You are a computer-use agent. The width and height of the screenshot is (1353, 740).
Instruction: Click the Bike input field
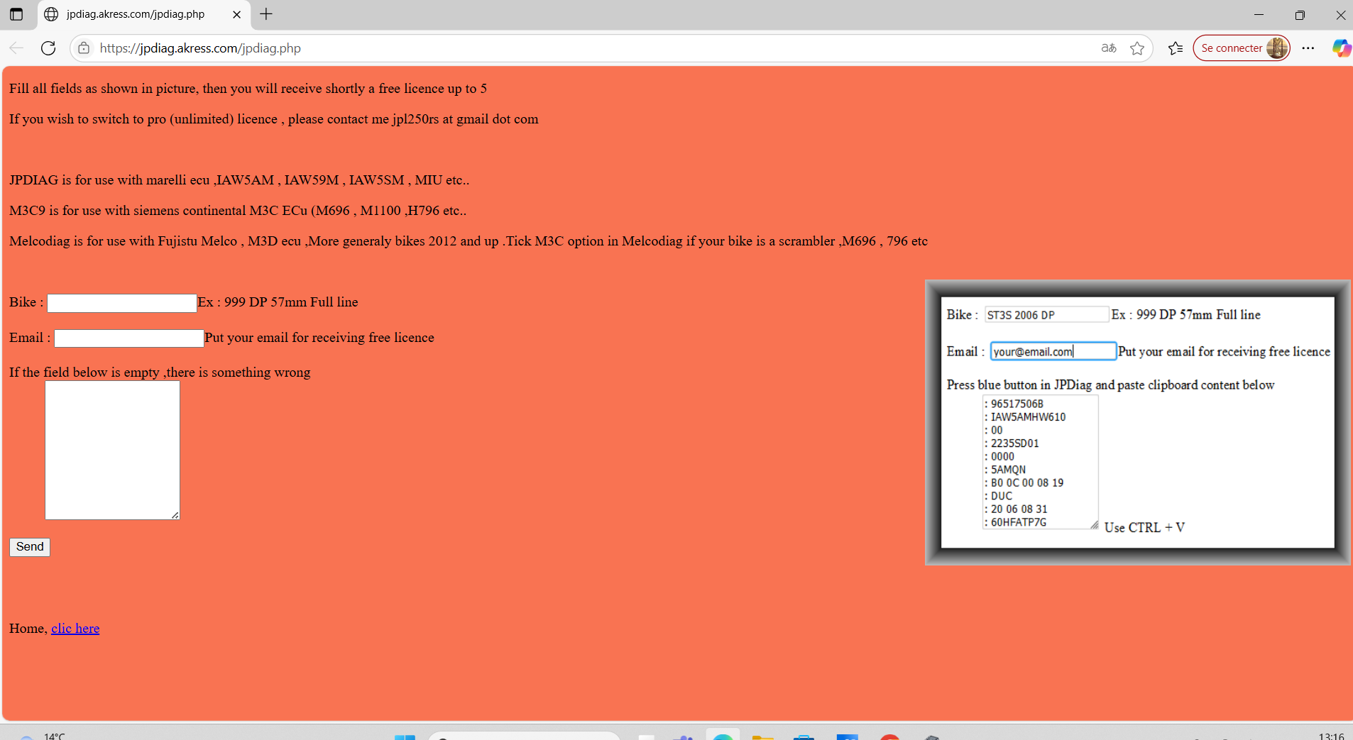click(121, 303)
